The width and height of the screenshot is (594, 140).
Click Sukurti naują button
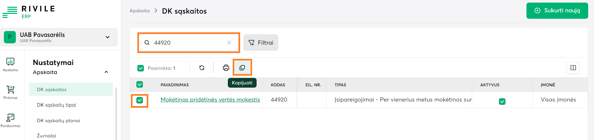click(x=557, y=11)
